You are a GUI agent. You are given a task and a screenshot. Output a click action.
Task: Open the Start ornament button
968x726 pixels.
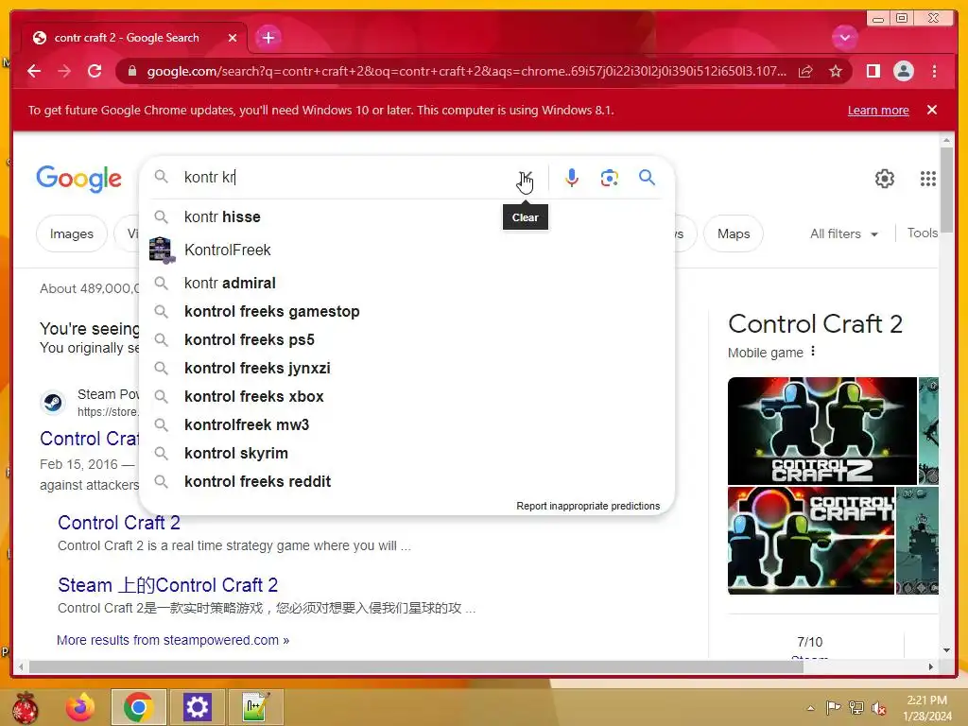(x=25, y=707)
